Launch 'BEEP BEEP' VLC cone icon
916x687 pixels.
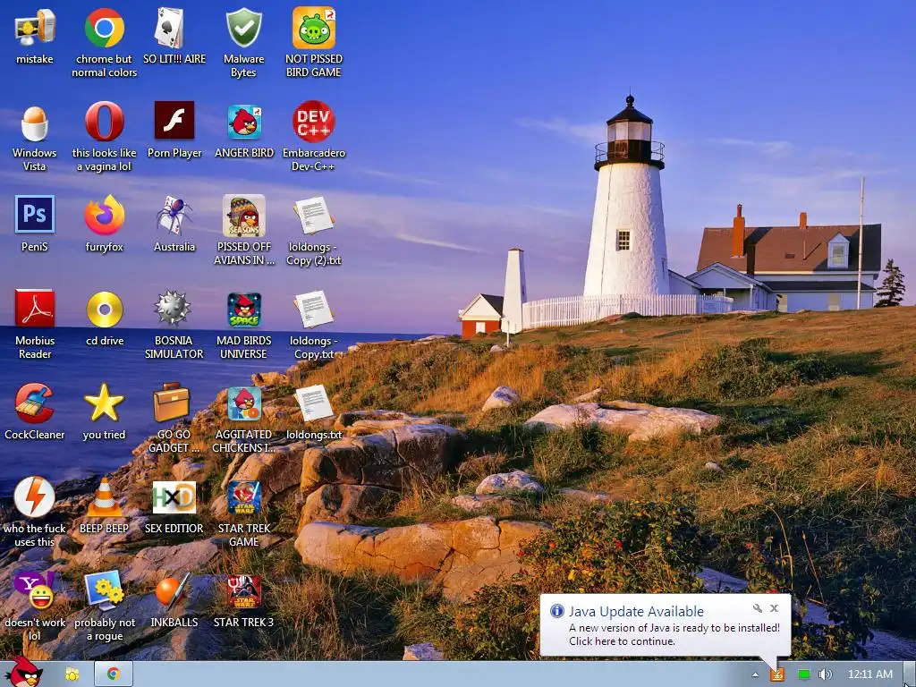[105, 497]
